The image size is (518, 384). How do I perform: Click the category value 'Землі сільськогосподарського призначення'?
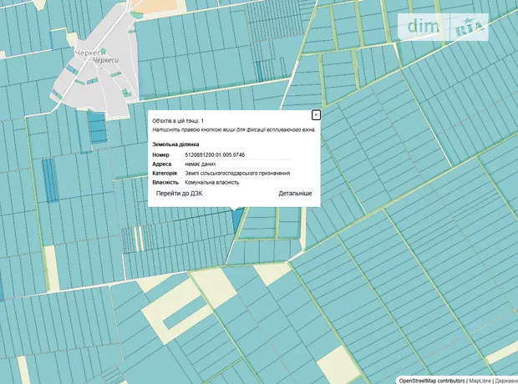pos(237,173)
